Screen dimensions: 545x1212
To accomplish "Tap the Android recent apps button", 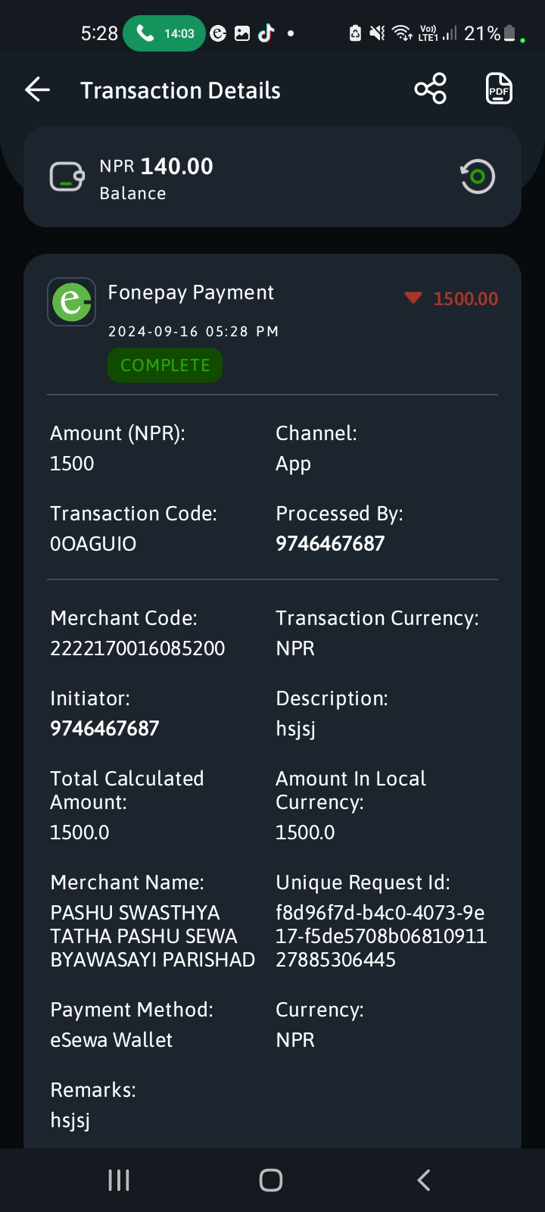I will pyautogui.click(x=119, y=1180).
